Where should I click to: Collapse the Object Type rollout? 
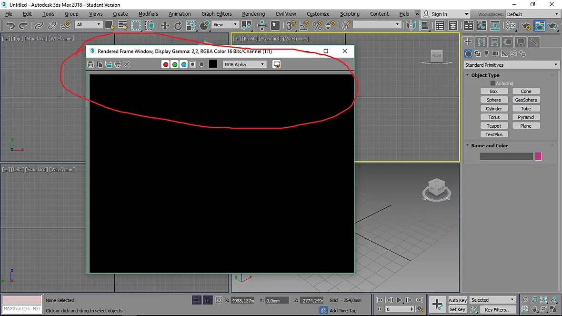point(485,75)
